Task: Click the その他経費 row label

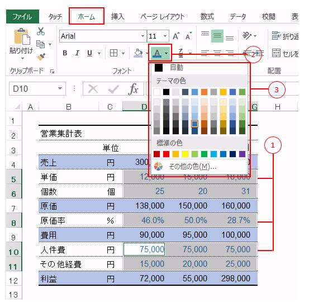Action: (x=60, y=265)
